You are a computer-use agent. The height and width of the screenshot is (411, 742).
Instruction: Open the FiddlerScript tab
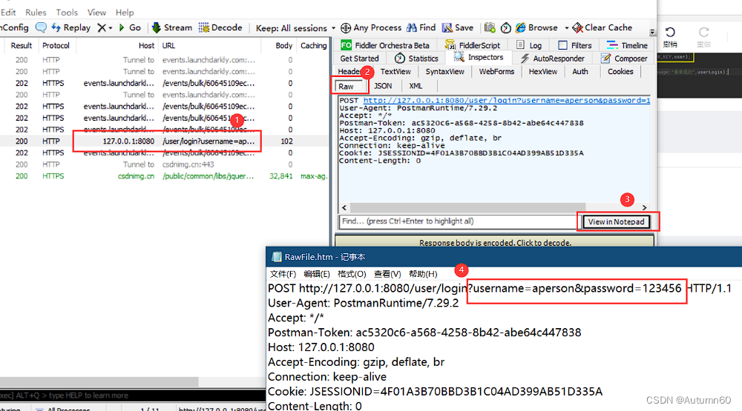[x=472, y=45]
